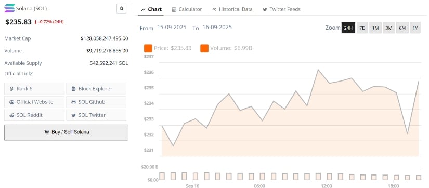Screen dimensions: 429x188
Task: Click the Buy / Sell Solana button
Action: [x=66, y=132]
